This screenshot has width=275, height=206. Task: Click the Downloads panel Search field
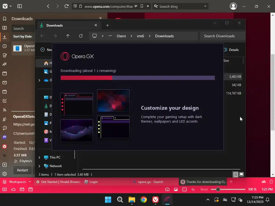click(x=23, y=28)
